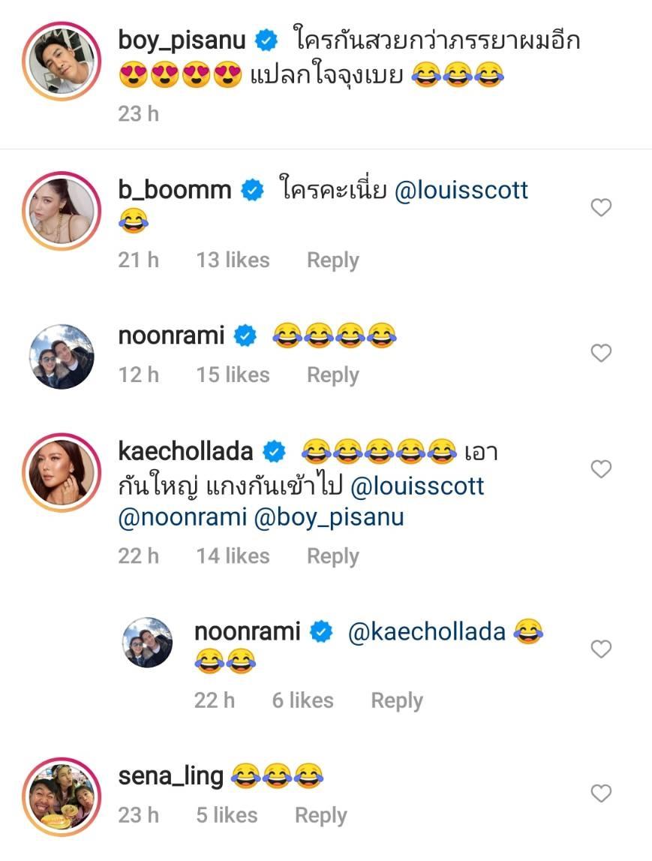Open b_boomm's avatar
Viewport: 652px width, 861px height.
[x=62, y=209]
